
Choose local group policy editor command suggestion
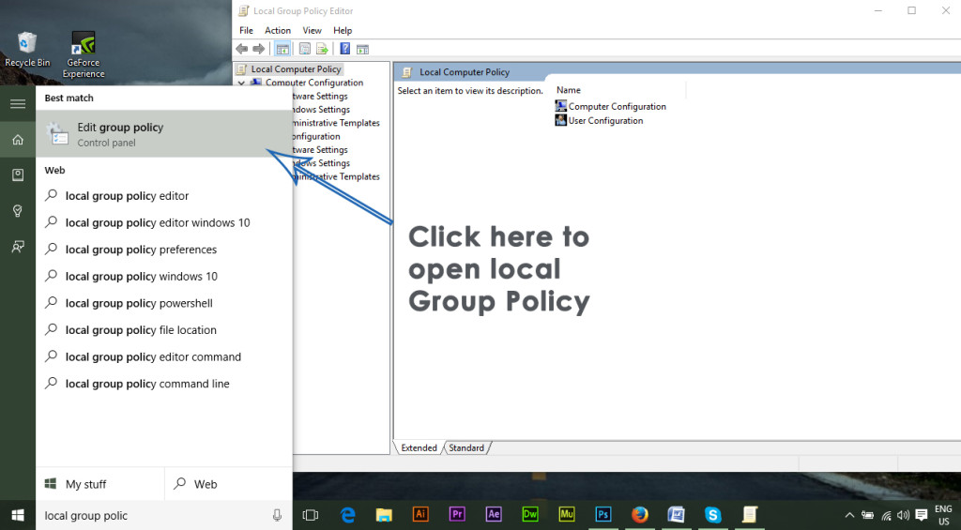click(163, 357)
